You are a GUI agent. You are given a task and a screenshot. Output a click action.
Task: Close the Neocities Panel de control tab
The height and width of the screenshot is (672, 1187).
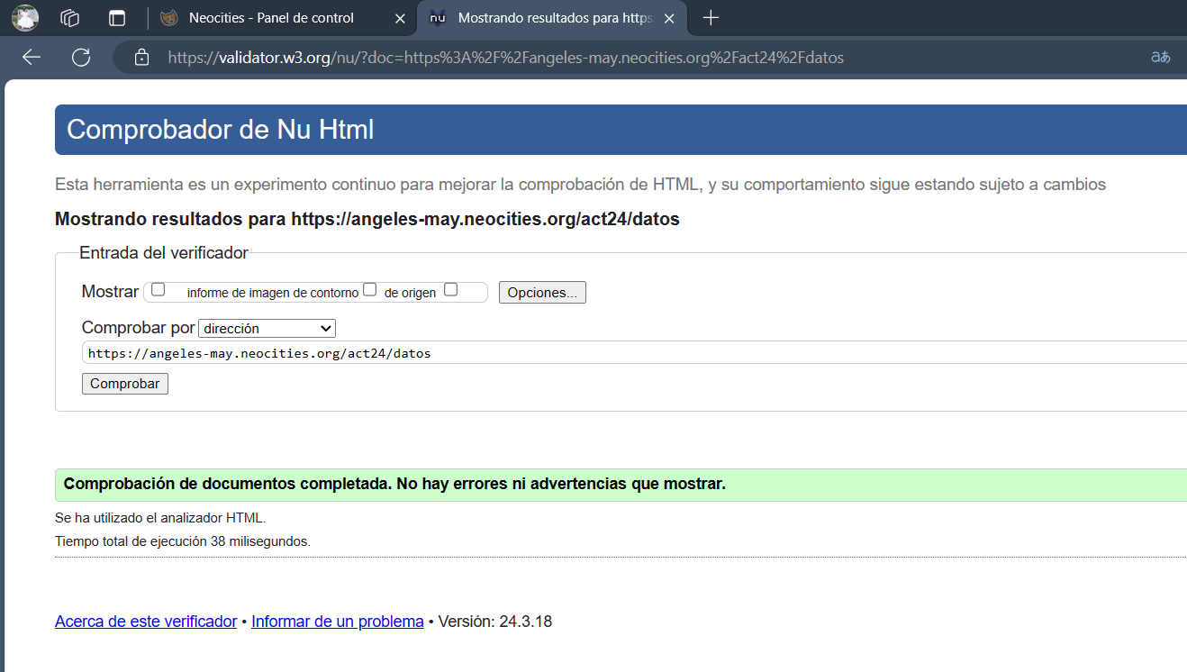point(400,18)
